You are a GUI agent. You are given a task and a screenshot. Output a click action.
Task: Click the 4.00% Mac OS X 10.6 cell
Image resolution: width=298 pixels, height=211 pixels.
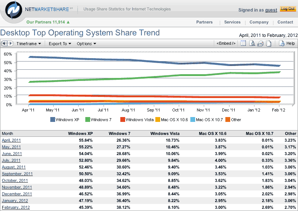(221, 160)
